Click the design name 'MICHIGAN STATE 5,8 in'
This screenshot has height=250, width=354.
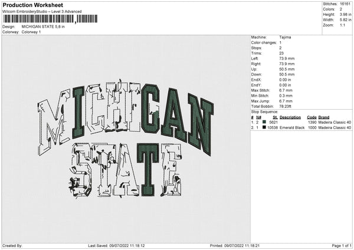43,27
